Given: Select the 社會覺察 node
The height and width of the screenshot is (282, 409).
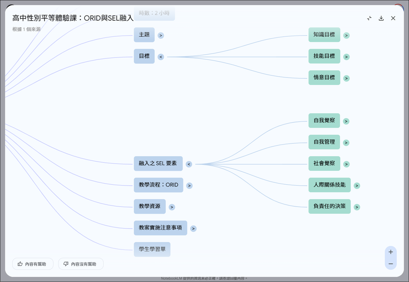Looking at the screenshot, I should pos(324,164).
